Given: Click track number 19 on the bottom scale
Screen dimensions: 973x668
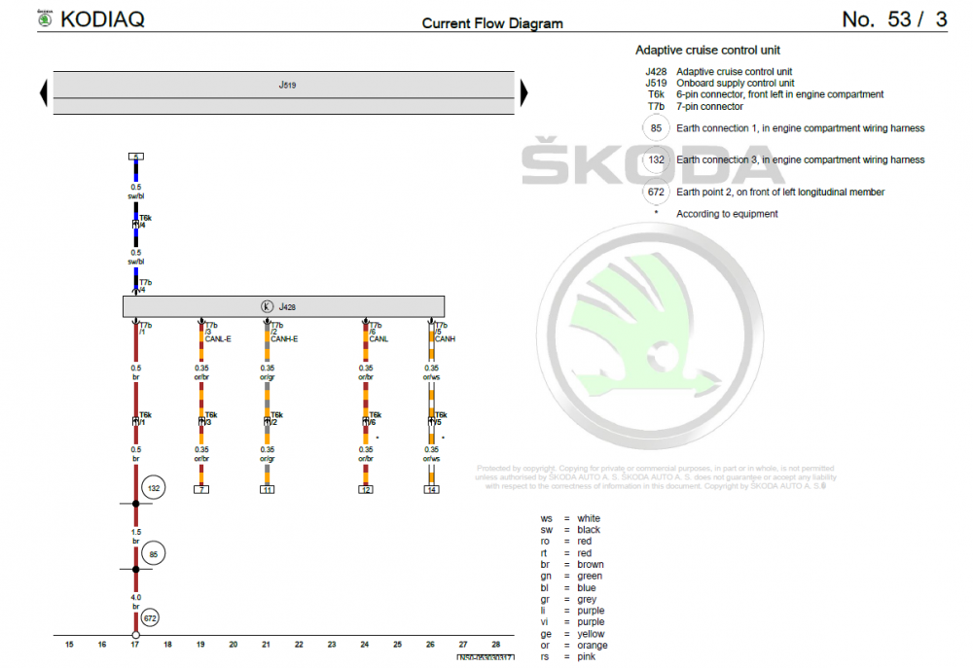Looking at the screenshot, I should pyautogui.click(x=200, y=645).
